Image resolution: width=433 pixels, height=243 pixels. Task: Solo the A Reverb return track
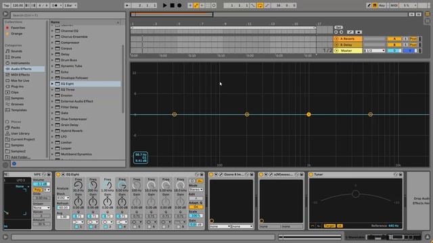405,39
